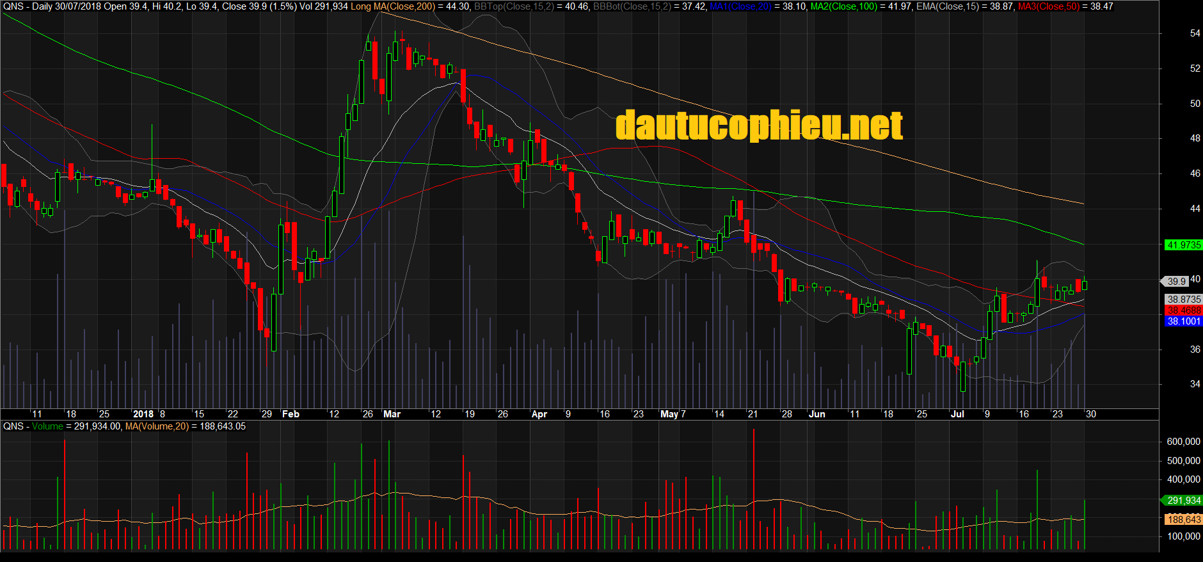Select the 2018 year label on axis

[143, 414]
